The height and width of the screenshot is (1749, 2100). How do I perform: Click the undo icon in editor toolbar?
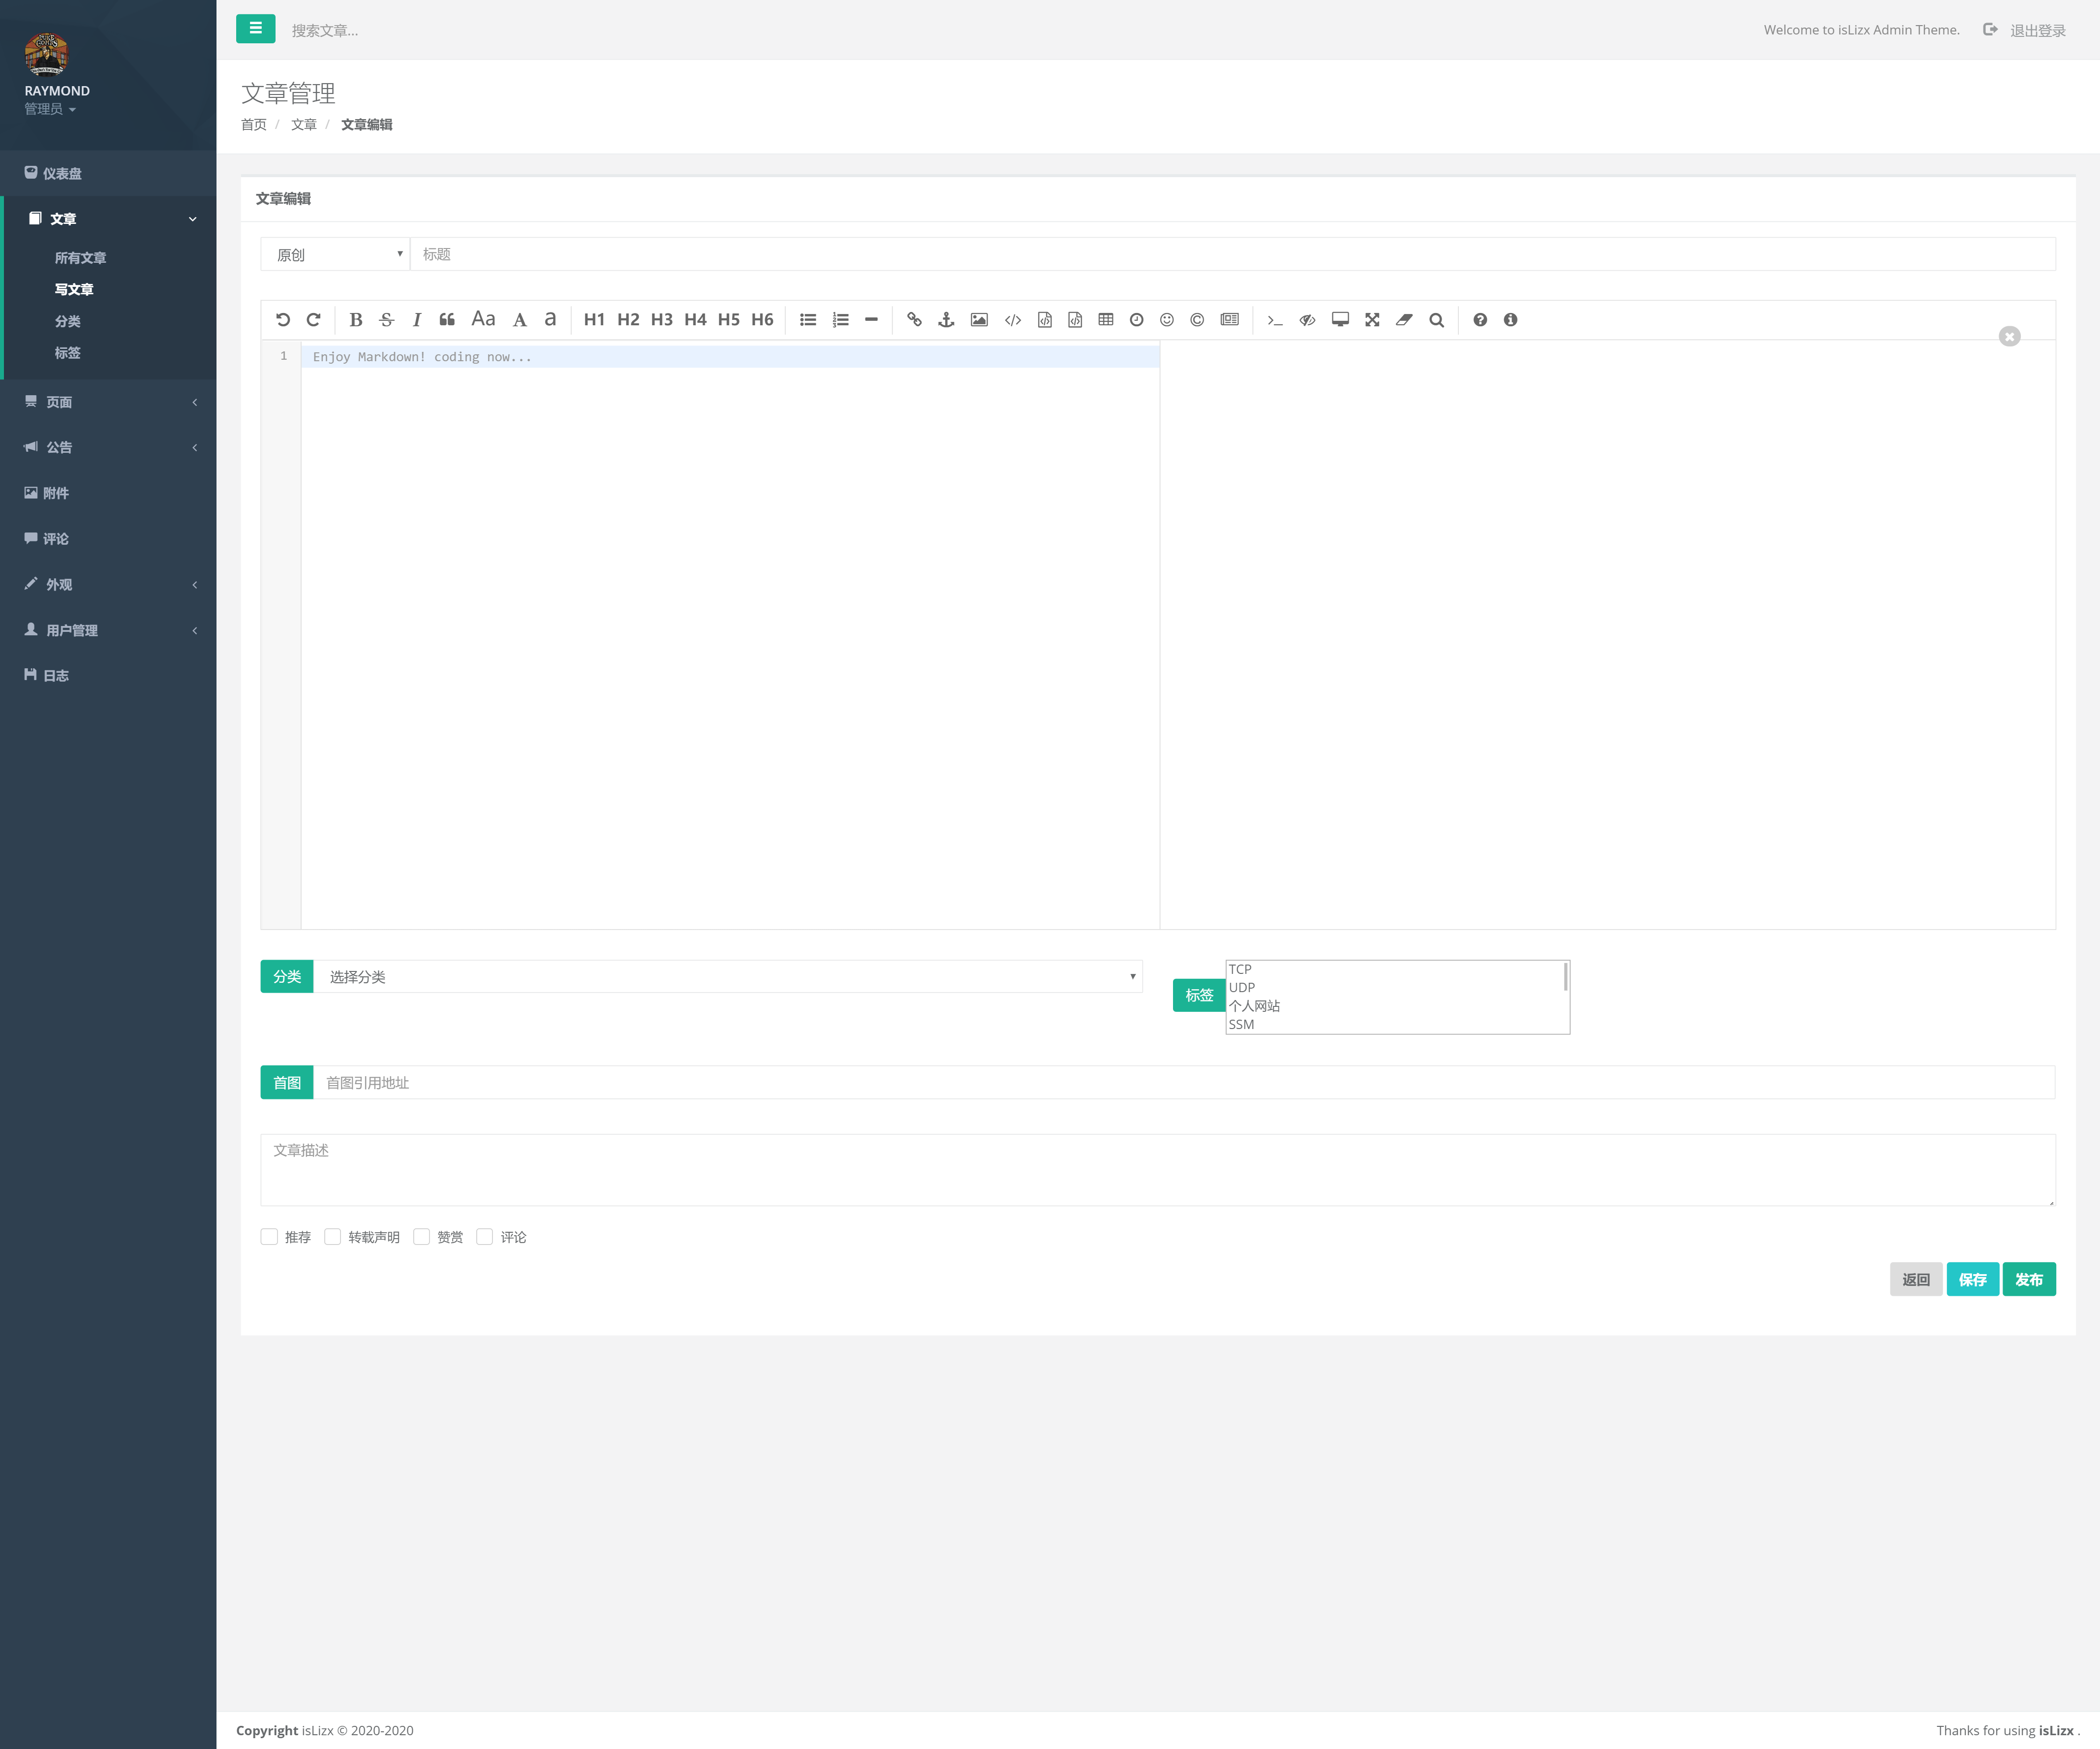[x=283, y=320]
